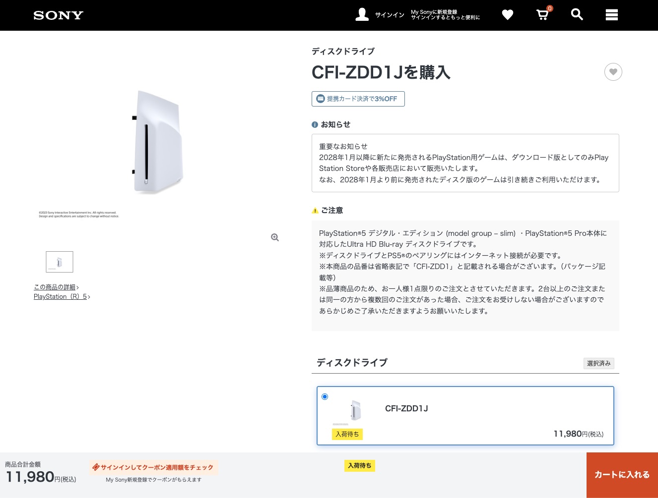Viewport: 658px width, 498px height.
Task: Add product to favorites with round heart button
Action: click(613, 72)
